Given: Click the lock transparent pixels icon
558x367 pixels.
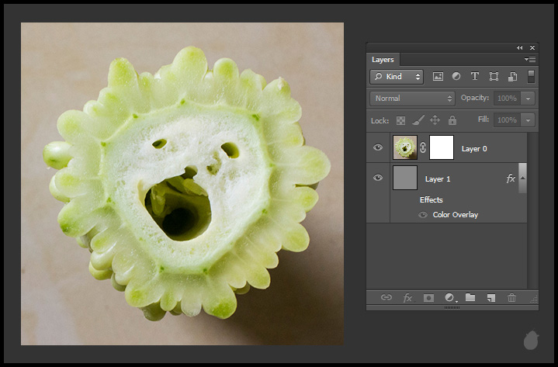Looking at the screenshot, I should (x=401, y=120).
